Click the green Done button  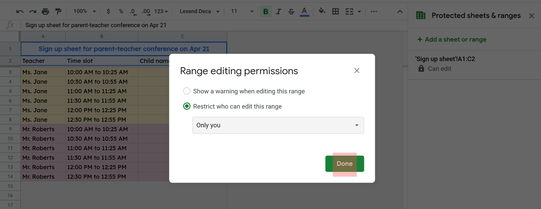coord(345,164)
